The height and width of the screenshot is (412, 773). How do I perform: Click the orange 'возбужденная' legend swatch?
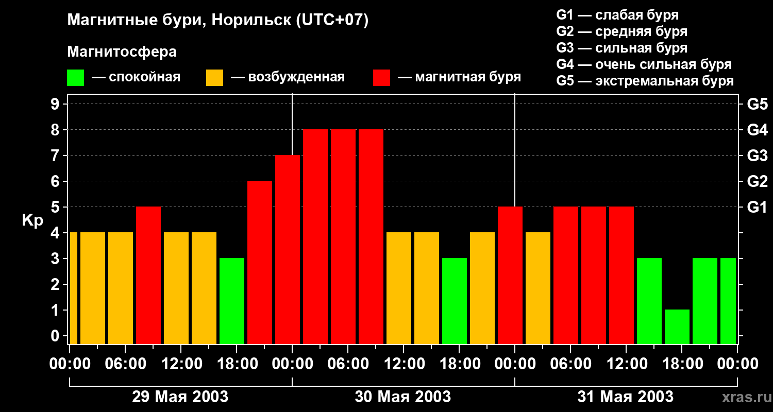[x=214, y=78]
